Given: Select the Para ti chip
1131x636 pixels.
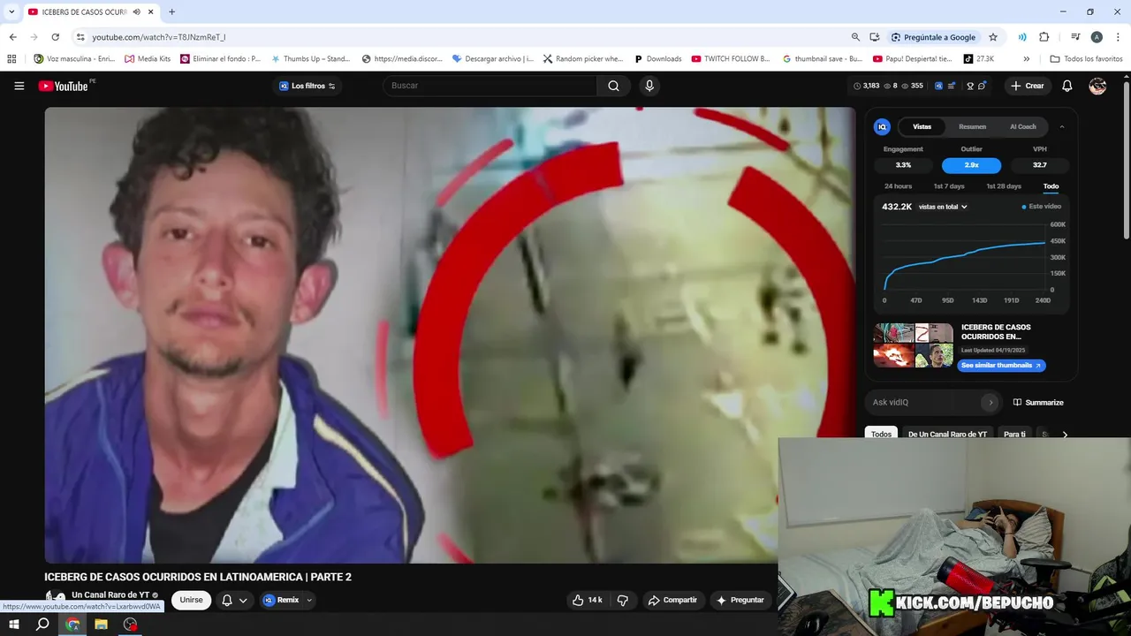Looking at the screenshot, I should pyautogui.click(x=1014, y=434).
